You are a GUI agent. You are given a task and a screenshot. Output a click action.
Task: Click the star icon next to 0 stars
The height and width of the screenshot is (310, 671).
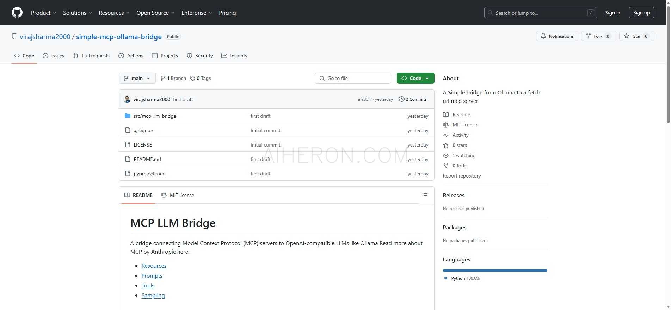point(446,145)
